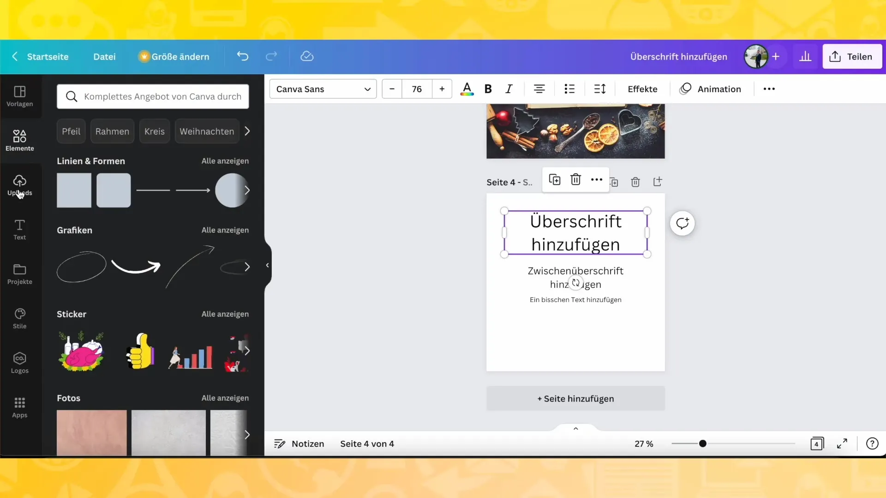Click Weihnachten filter tag
Viewport: 886px width, 498px height.
click(x=207, y=131)
